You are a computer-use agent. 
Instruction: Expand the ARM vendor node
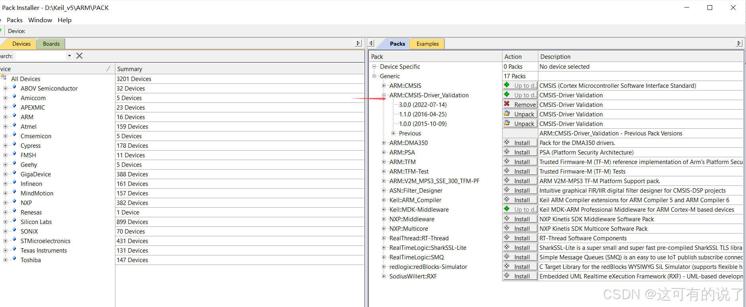point(5,117)
